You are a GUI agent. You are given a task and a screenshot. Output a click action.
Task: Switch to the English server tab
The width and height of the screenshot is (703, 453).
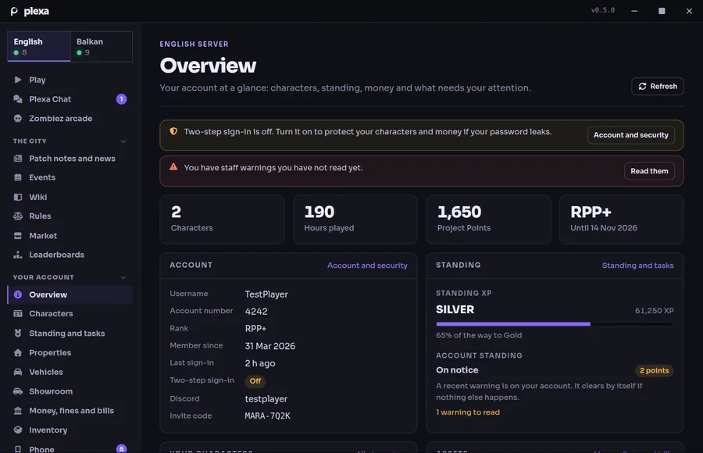point(39,47)
